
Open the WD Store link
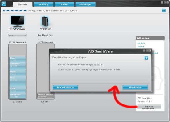[141, 43]
